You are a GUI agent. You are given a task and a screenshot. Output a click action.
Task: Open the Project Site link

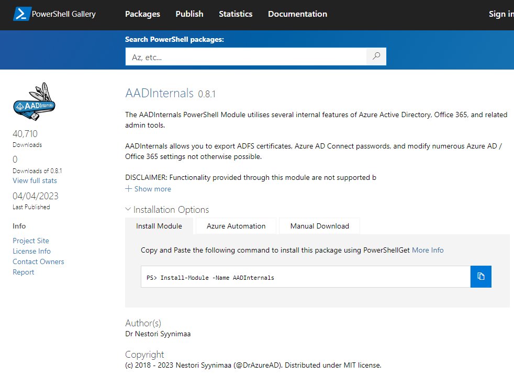[x=31, y=241]
